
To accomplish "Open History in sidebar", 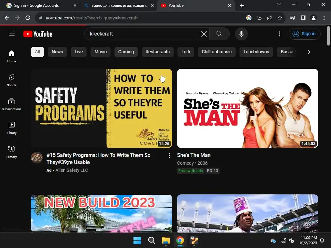I will tap(12, 152).
